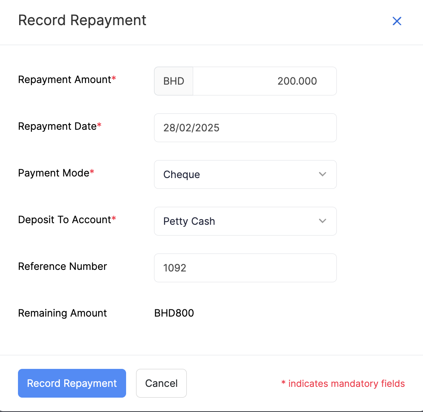Click the Repayment Amount input showing 200.000

(x=264, y=81)
